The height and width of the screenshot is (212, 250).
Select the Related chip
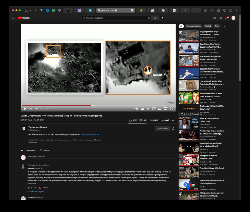click(x=208, y=26)
